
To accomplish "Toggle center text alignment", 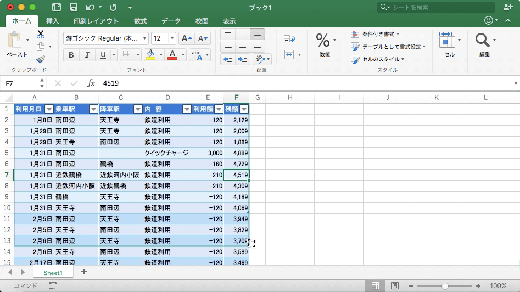I will [243, 47].
